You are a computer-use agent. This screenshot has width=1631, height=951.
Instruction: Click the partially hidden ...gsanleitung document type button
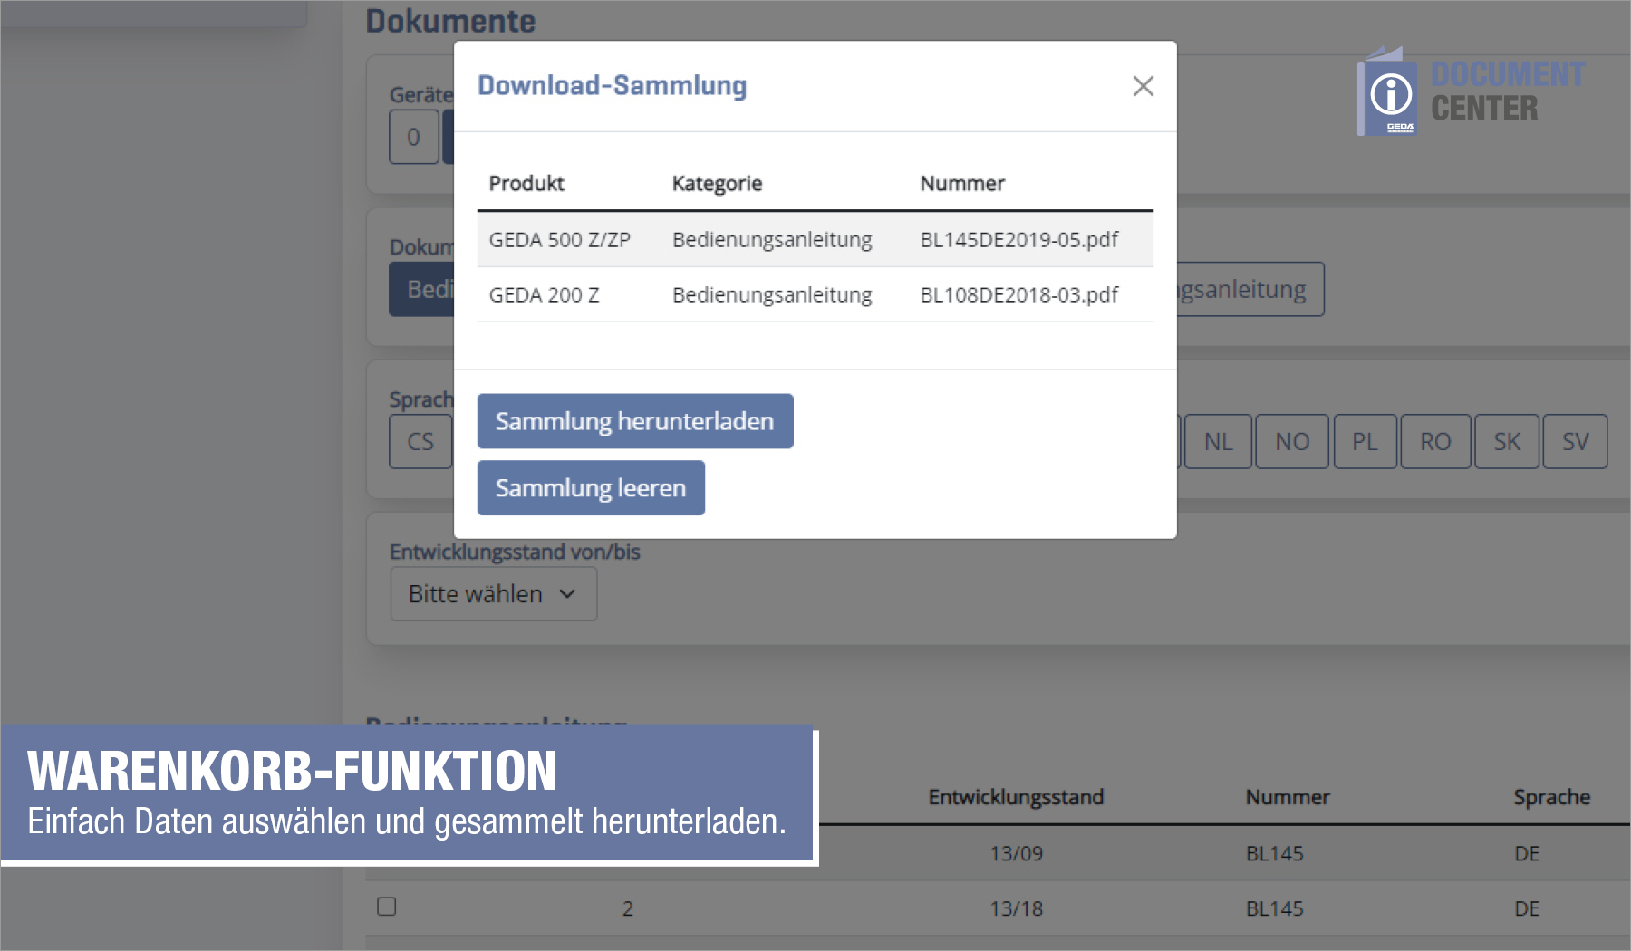[1250, 289]
